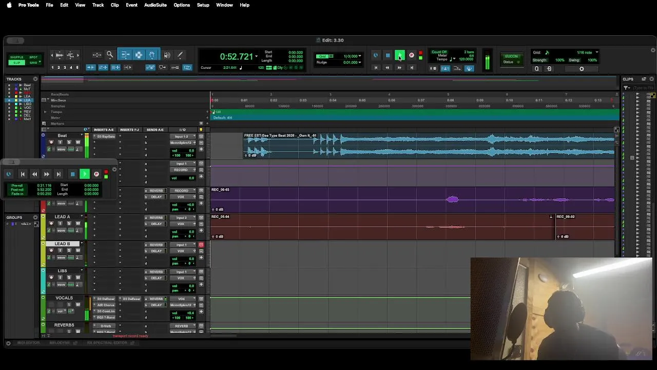The image size is (657, 370).
Task: Click Return to Zero in floating Transport
Action: [x=22, y=174]
